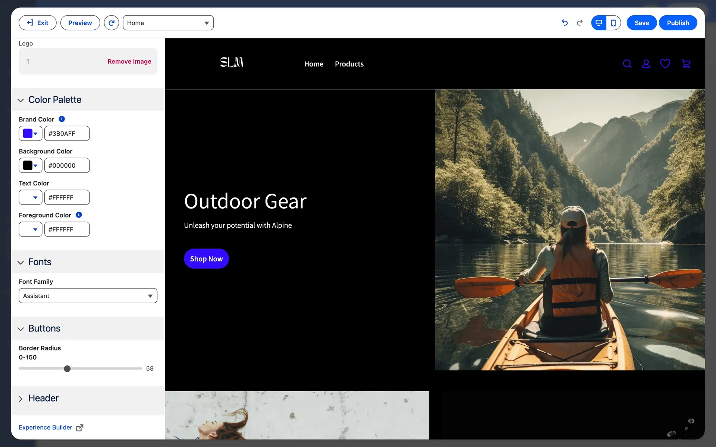Open the shopping cart icon
Screen dimensions: 716x447
686,64
